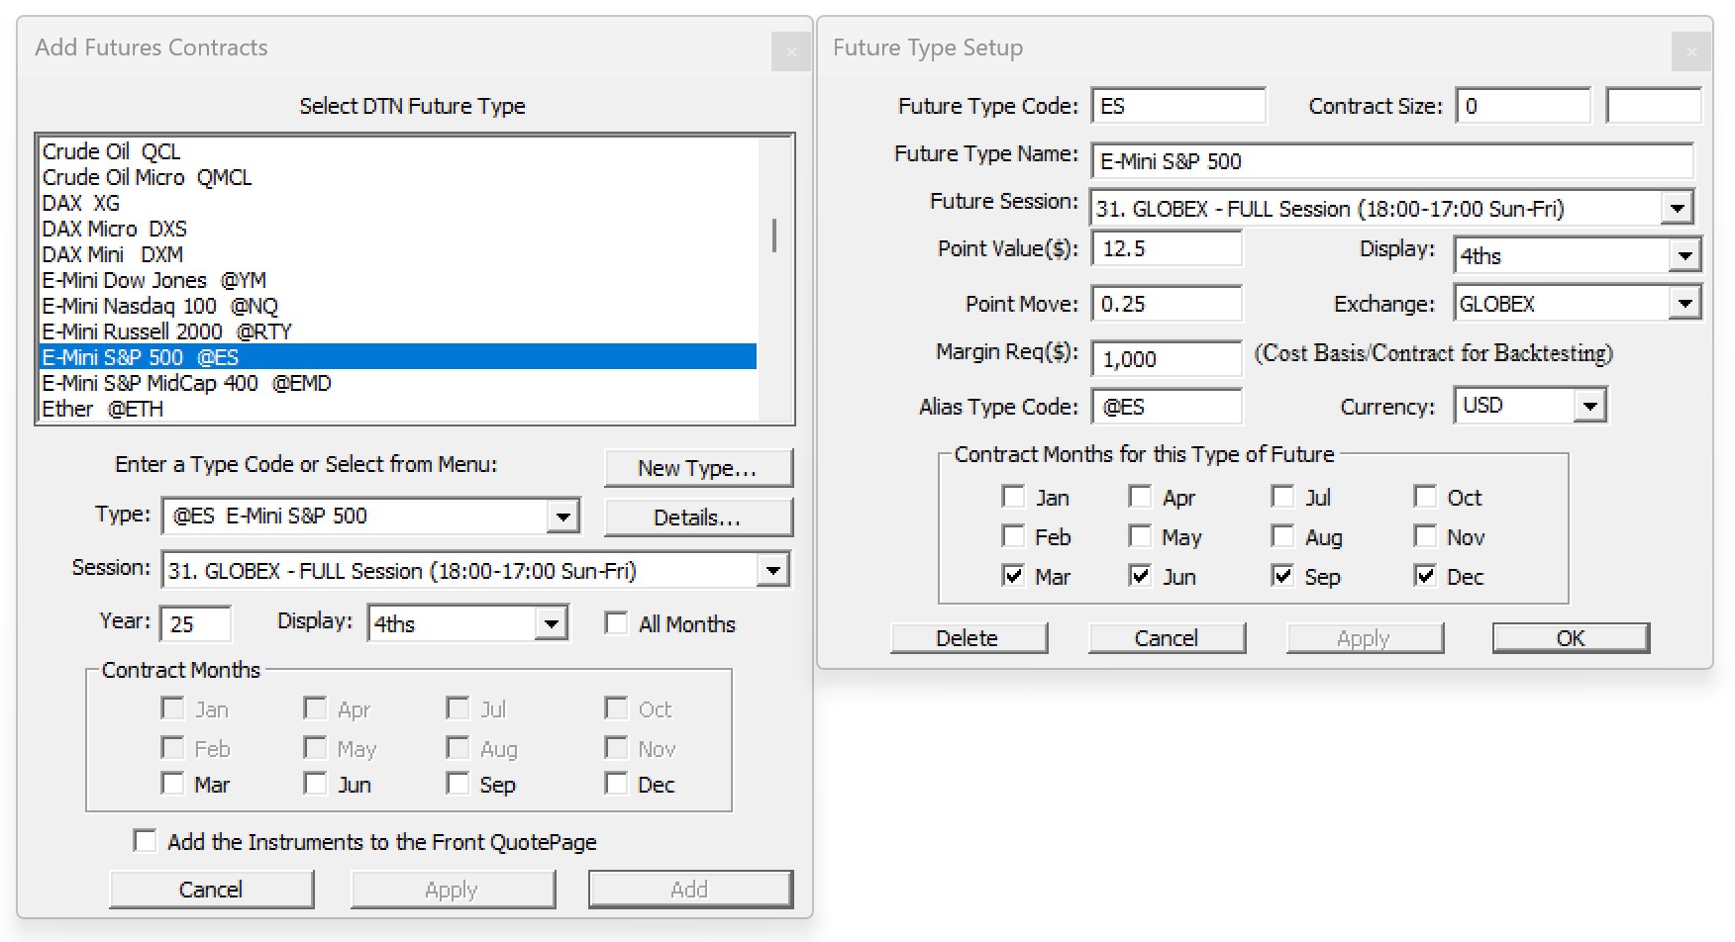This screenshot has height=942, width=1735.
Task: Check May in Future Type Setup months
Action: coord(1140,536)
